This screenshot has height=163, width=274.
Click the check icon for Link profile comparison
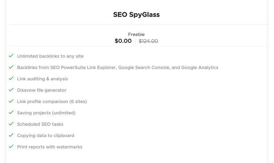tap(11, 101)
